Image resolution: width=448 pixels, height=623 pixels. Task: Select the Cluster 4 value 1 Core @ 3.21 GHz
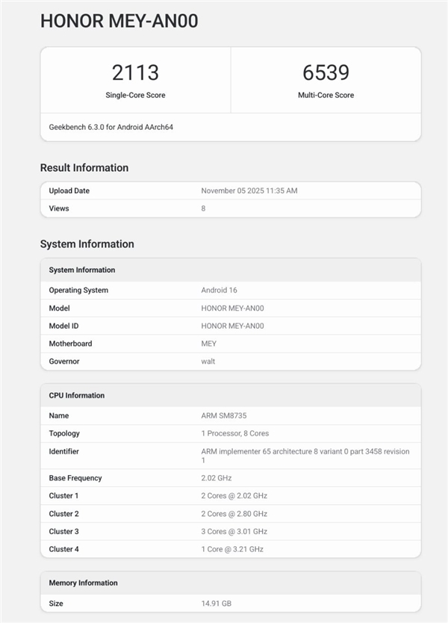232,550
